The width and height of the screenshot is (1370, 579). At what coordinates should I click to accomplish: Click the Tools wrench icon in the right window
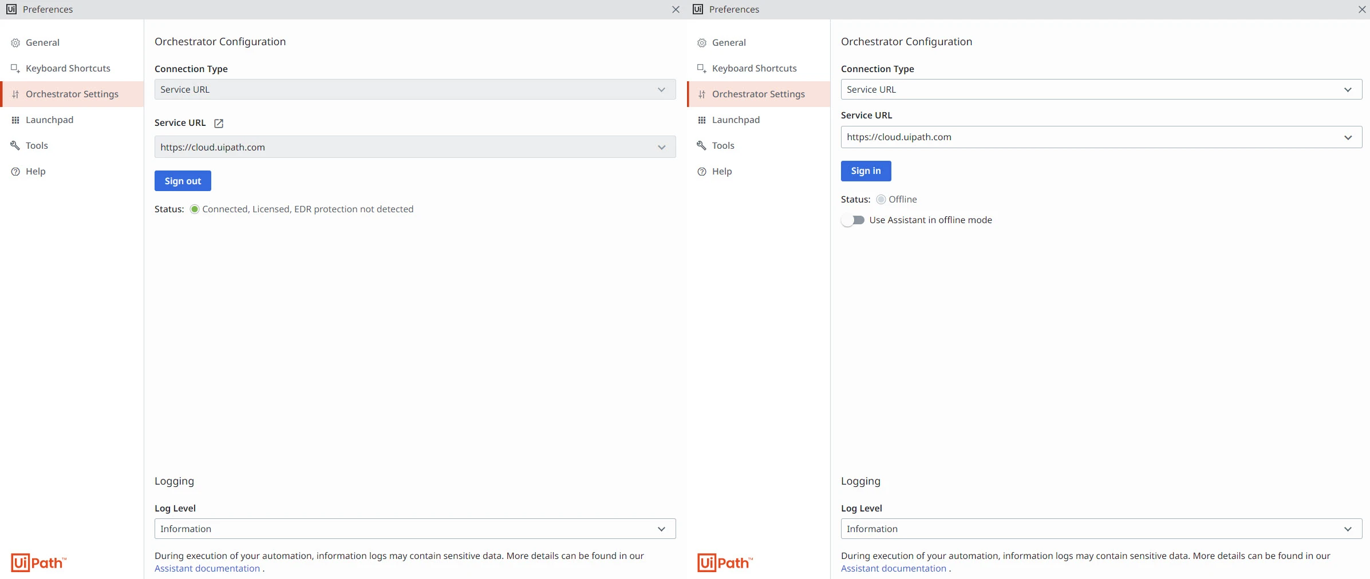point(702,145)
